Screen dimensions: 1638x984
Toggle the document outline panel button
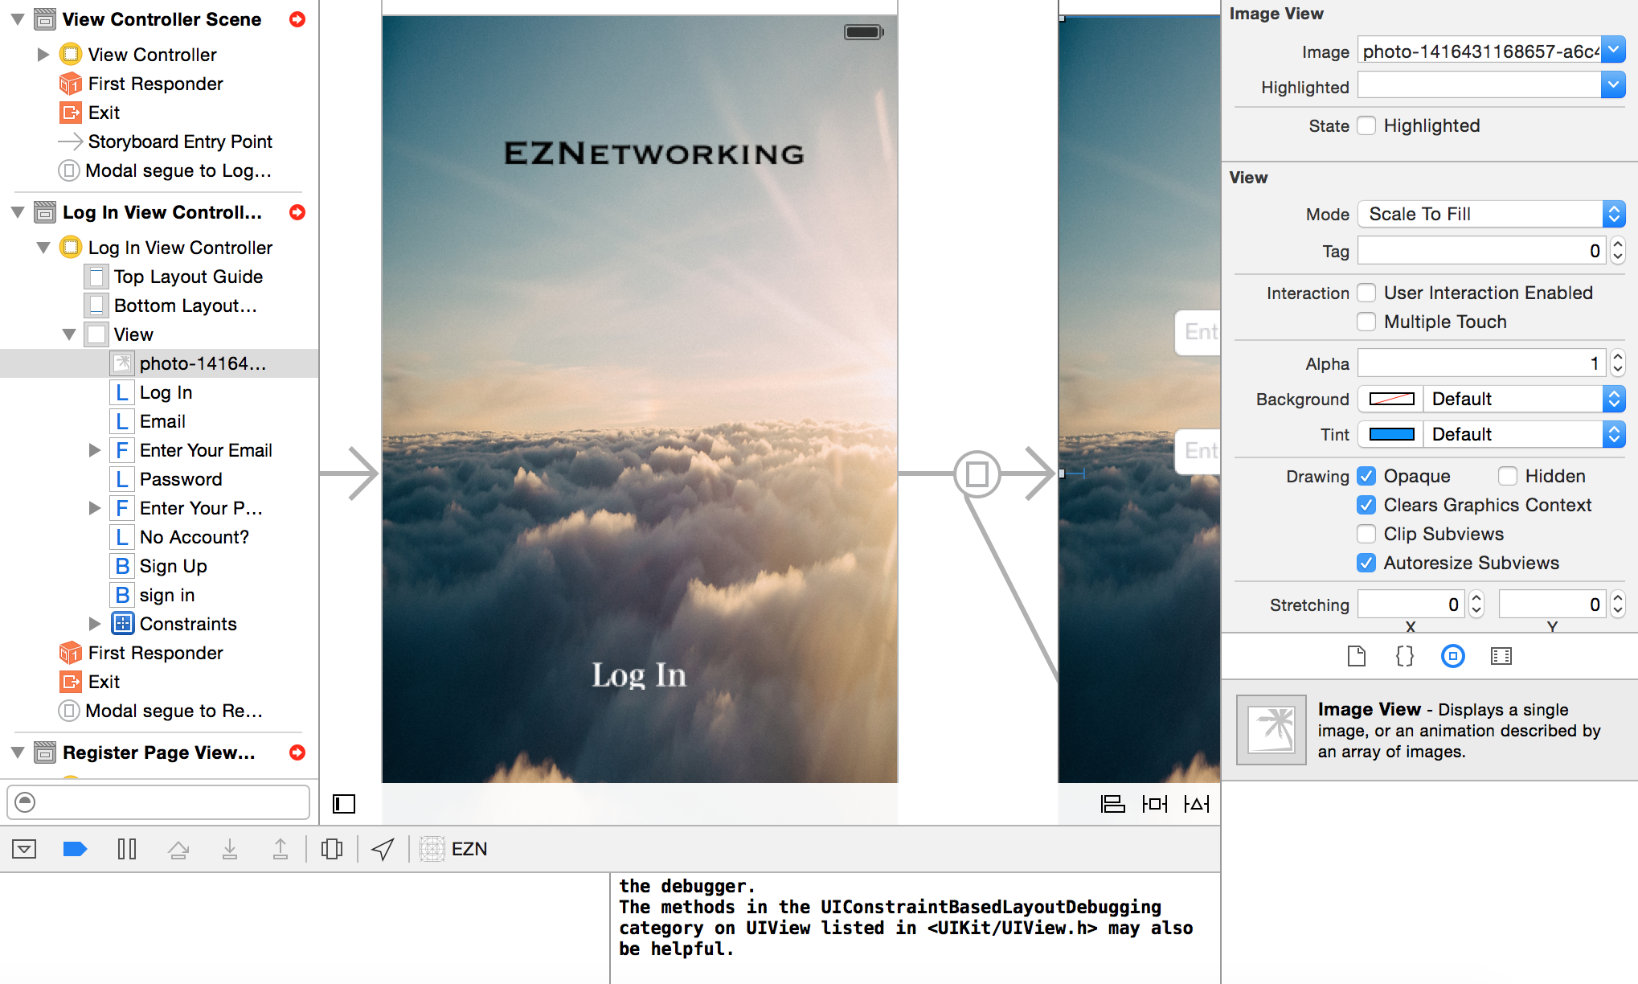(x=344, y=804)
